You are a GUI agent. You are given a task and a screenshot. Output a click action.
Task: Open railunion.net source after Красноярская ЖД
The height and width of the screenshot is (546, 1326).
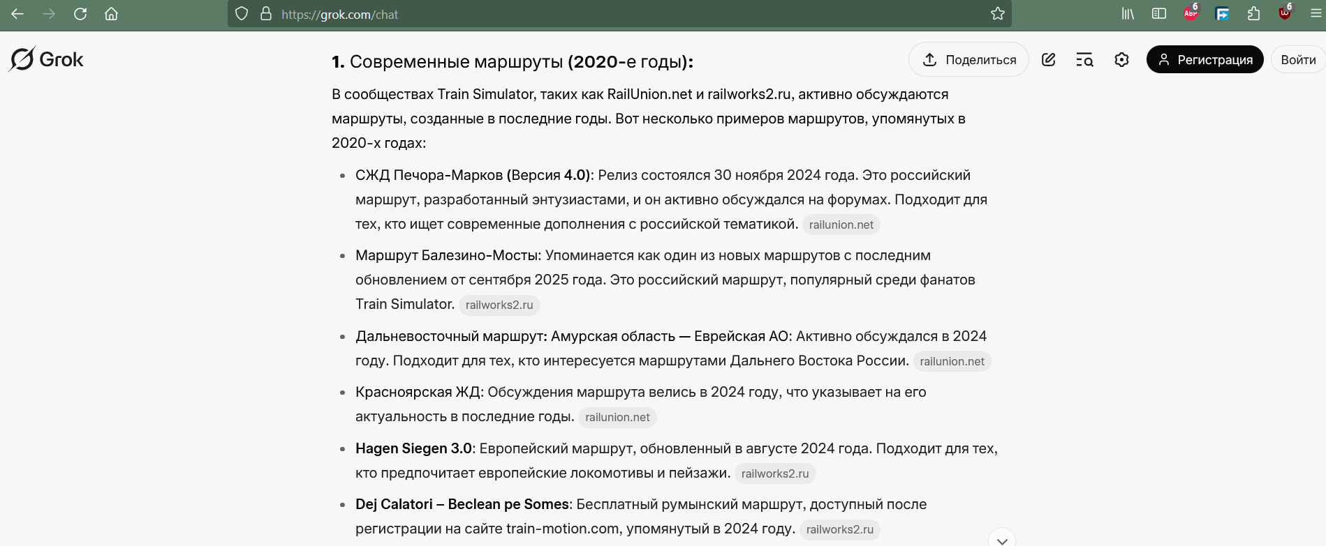click(617, 417)
